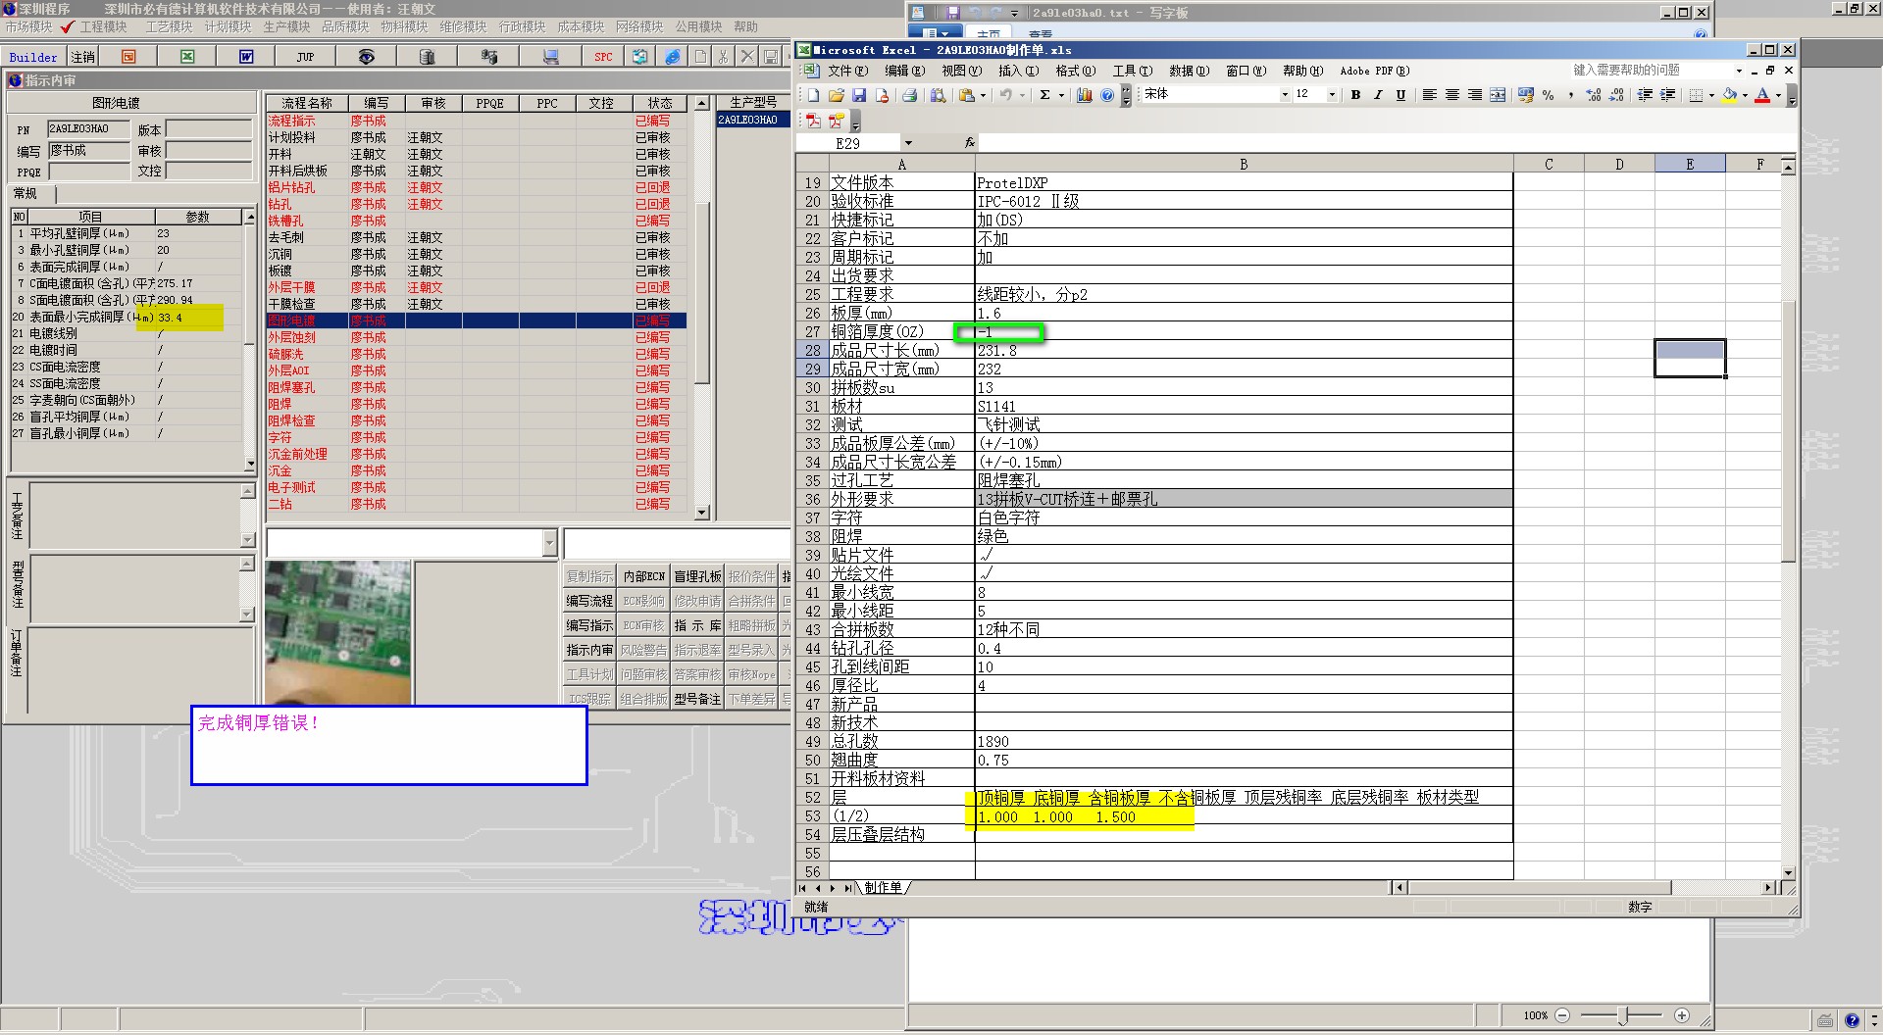The height and width of the screenshot is (1035, 1883).
Task: Click the scissors cut icon in main toolbar
Action: 723,57
